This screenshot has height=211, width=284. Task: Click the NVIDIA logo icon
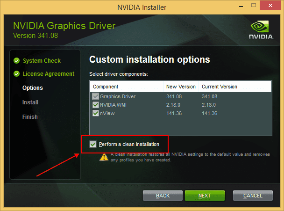point(261,30)
